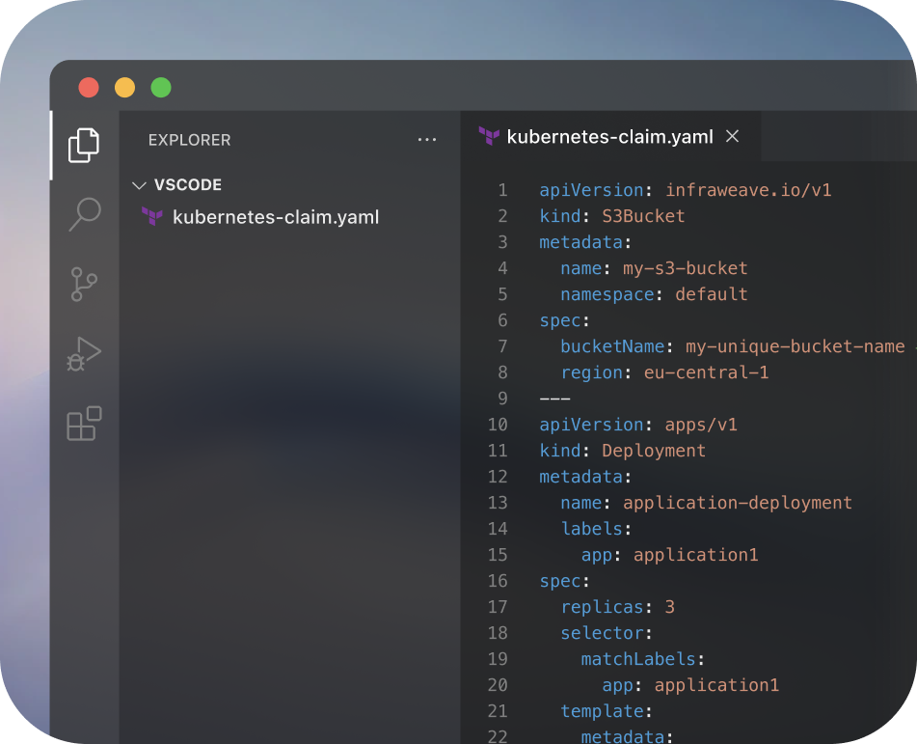Click the Explorer more actions ellipsis
The width and height of the screenshot is (917, 744).
point(427,140)
